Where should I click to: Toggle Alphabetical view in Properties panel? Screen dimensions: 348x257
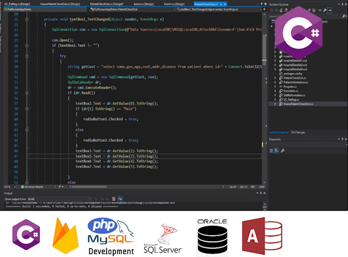coord(276,151)
